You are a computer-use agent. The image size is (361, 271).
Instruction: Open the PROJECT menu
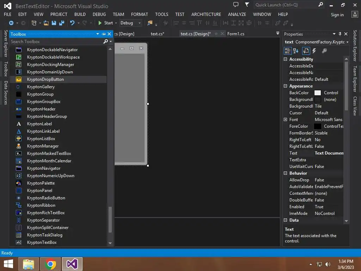[x=59, y=14]
